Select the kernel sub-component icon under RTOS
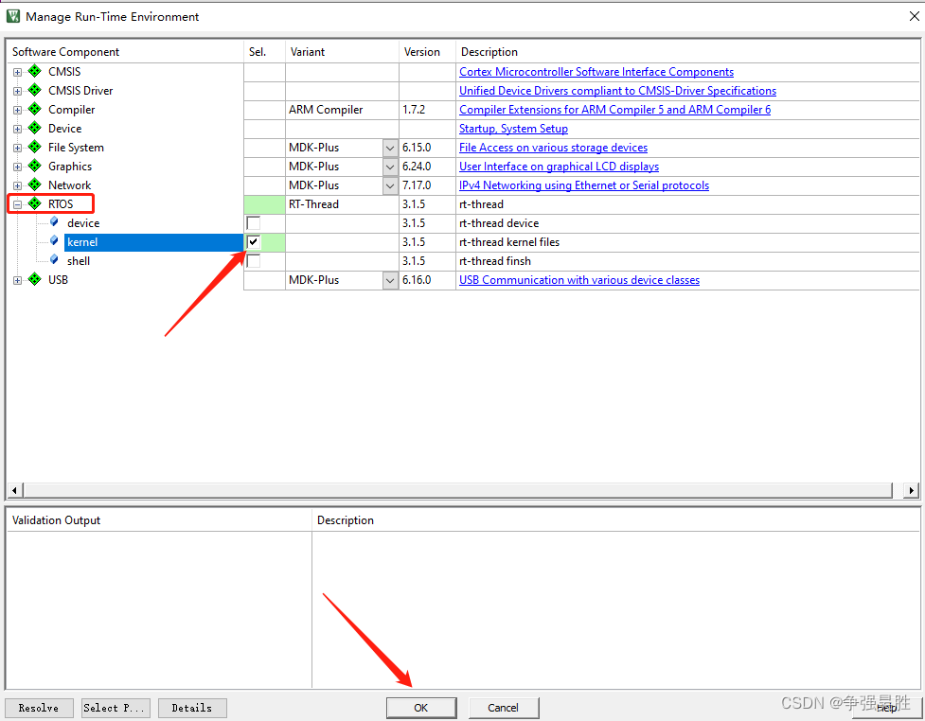 click(x=53, y=242)
